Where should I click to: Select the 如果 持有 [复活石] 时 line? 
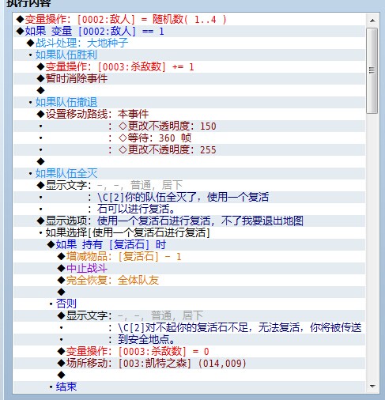[189, 245]
